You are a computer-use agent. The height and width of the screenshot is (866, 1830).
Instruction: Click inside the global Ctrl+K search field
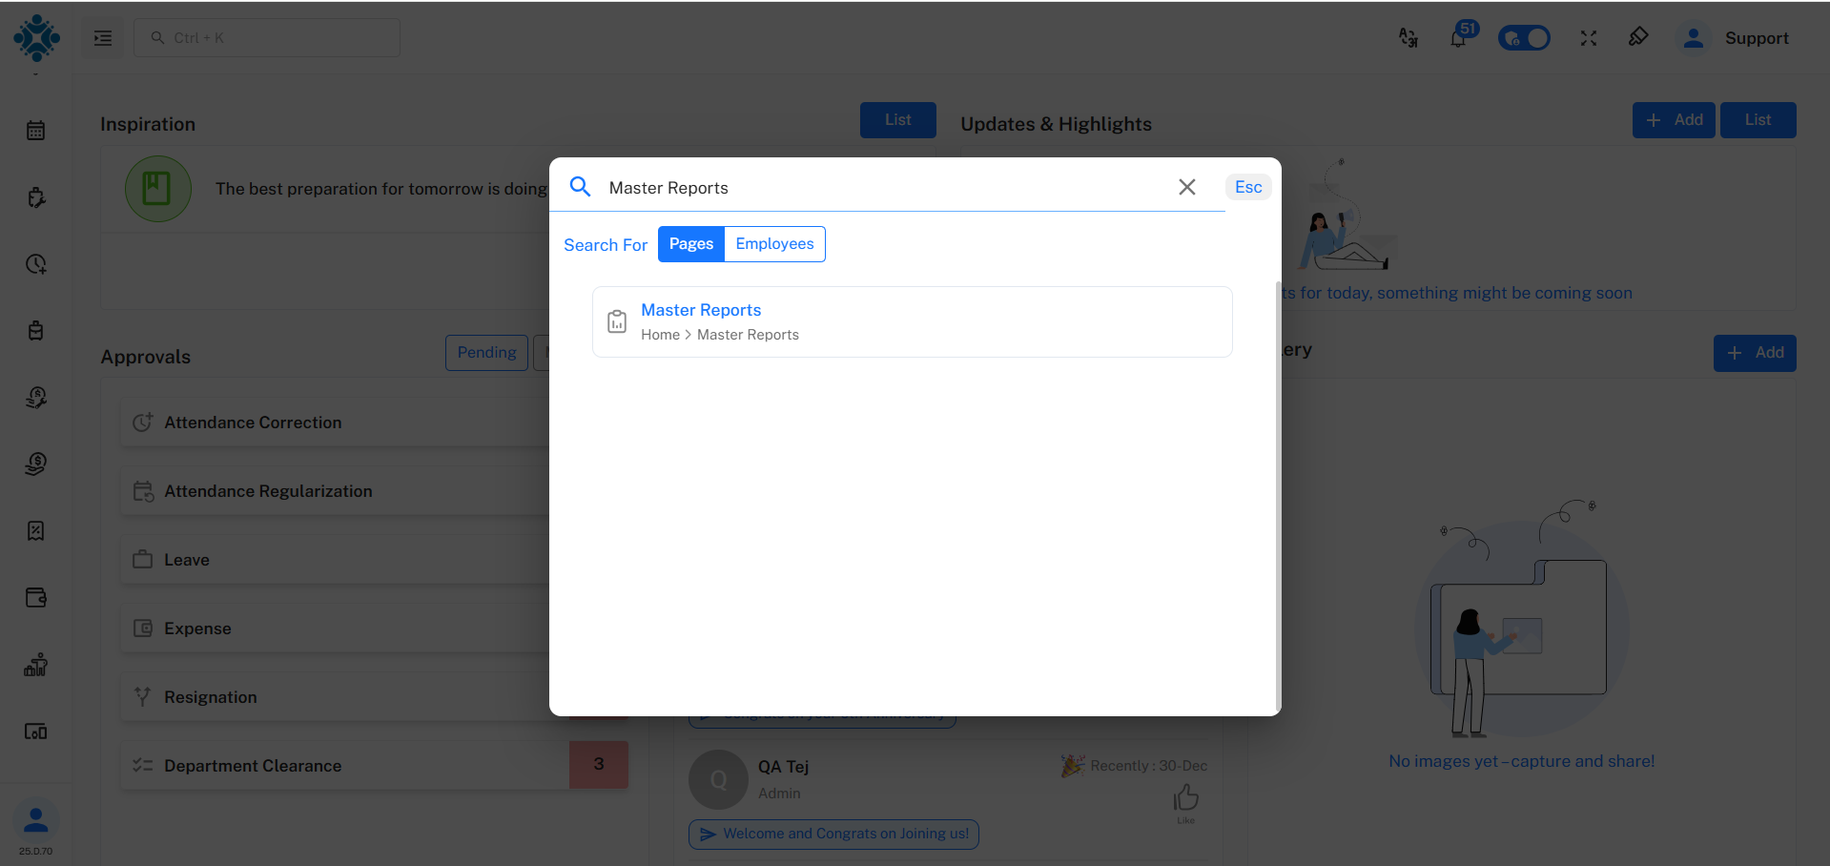(267, 37)
